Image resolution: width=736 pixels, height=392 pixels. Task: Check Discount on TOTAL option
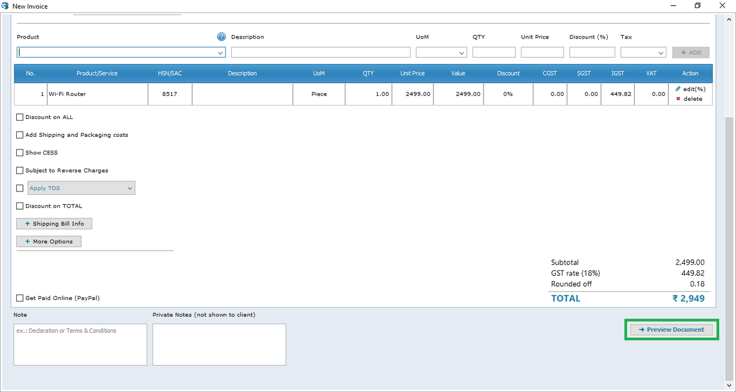(x=20, y=206)
